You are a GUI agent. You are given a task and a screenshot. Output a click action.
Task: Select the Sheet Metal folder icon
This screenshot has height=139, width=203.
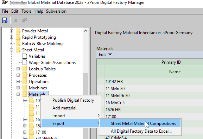pos(18,50)
